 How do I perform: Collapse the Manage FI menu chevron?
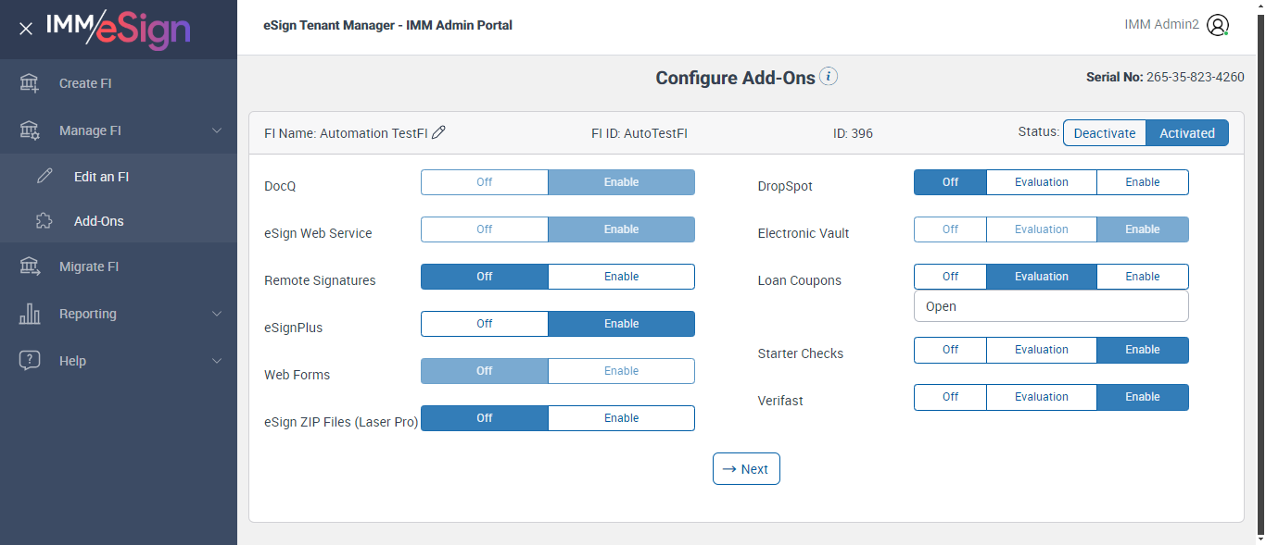[x=217, y=130]
